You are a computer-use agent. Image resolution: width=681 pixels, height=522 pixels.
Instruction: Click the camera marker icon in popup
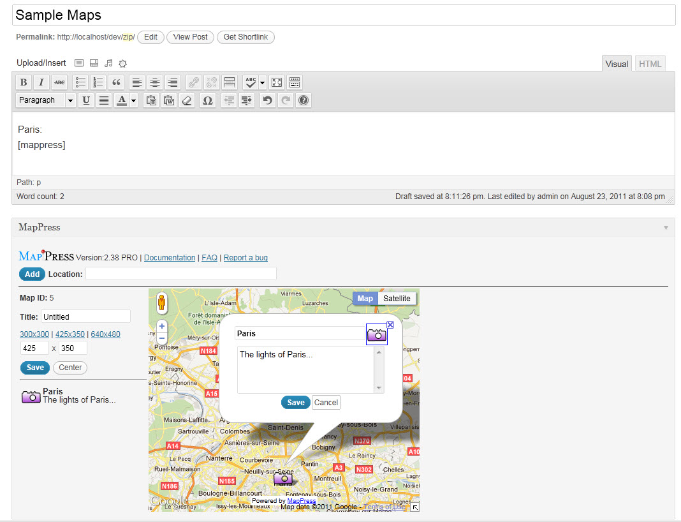pyautogui.click(x=376, y=334)
